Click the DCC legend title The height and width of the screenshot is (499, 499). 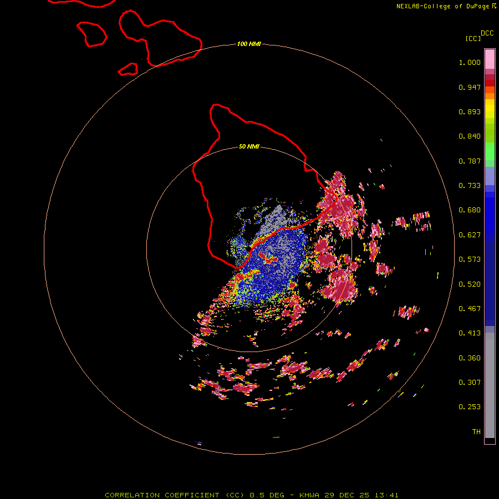[487, 33]
